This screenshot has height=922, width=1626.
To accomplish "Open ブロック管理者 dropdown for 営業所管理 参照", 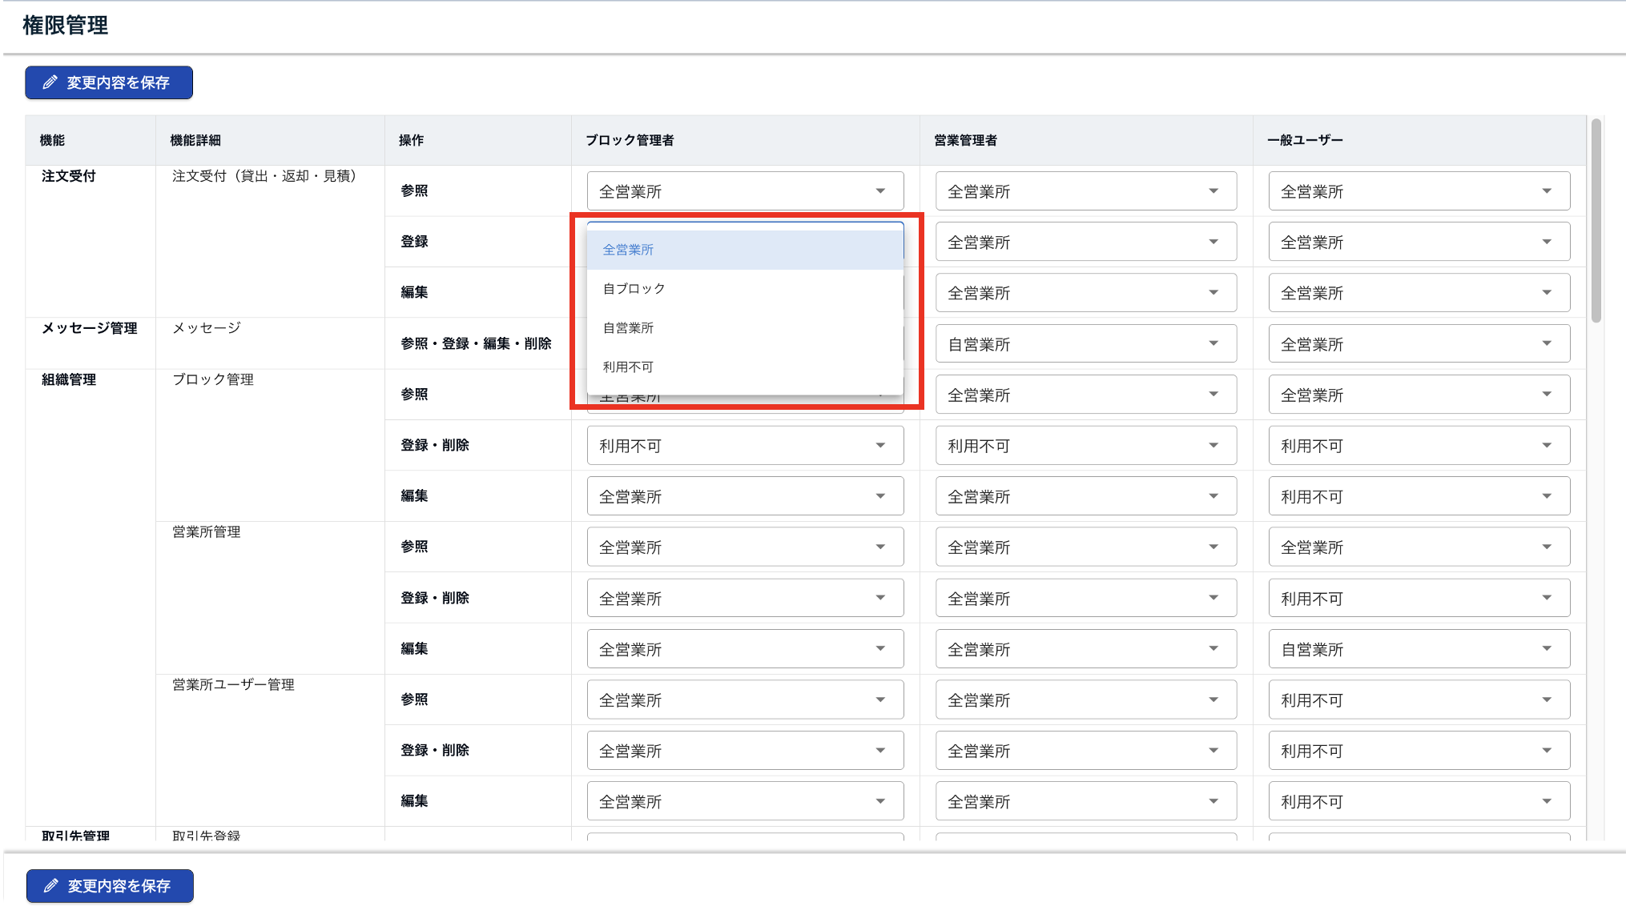I will (x=745, y=547).
